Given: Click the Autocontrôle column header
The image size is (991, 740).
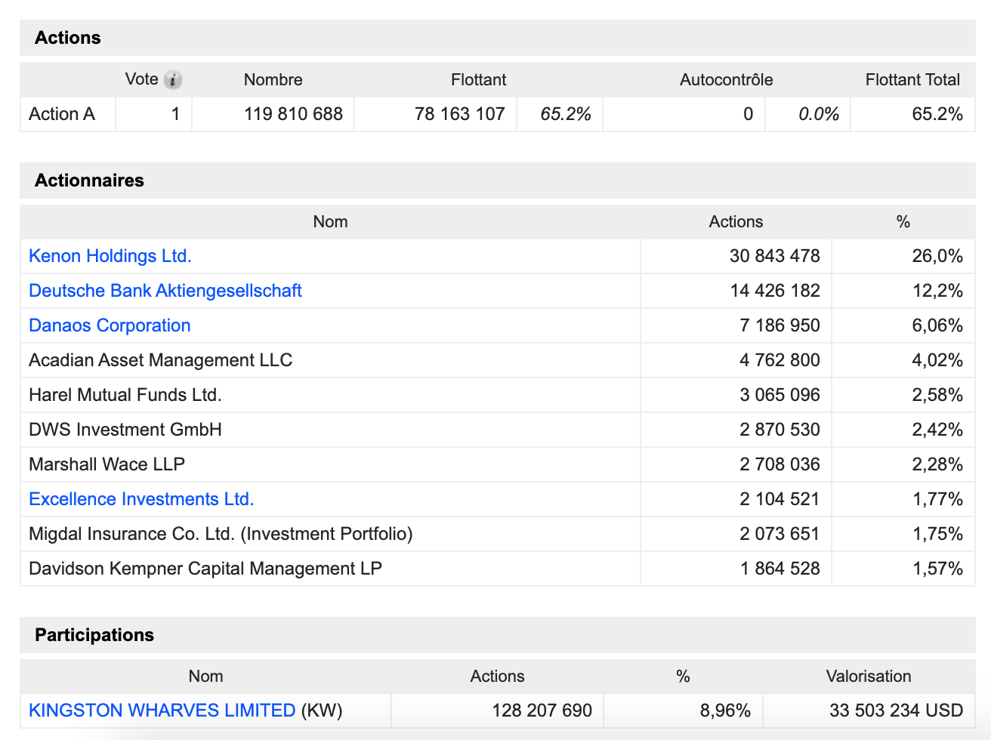Looking at the screenshot, I should [726, 79].
